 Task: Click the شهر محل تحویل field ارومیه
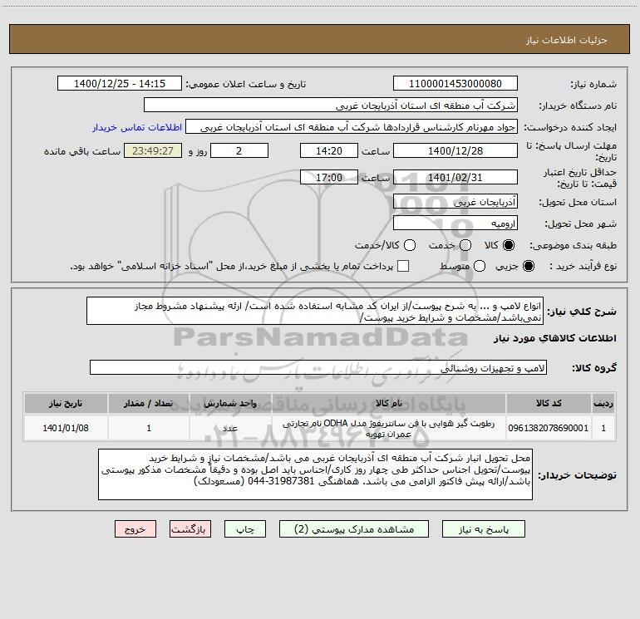coord(455,224)
